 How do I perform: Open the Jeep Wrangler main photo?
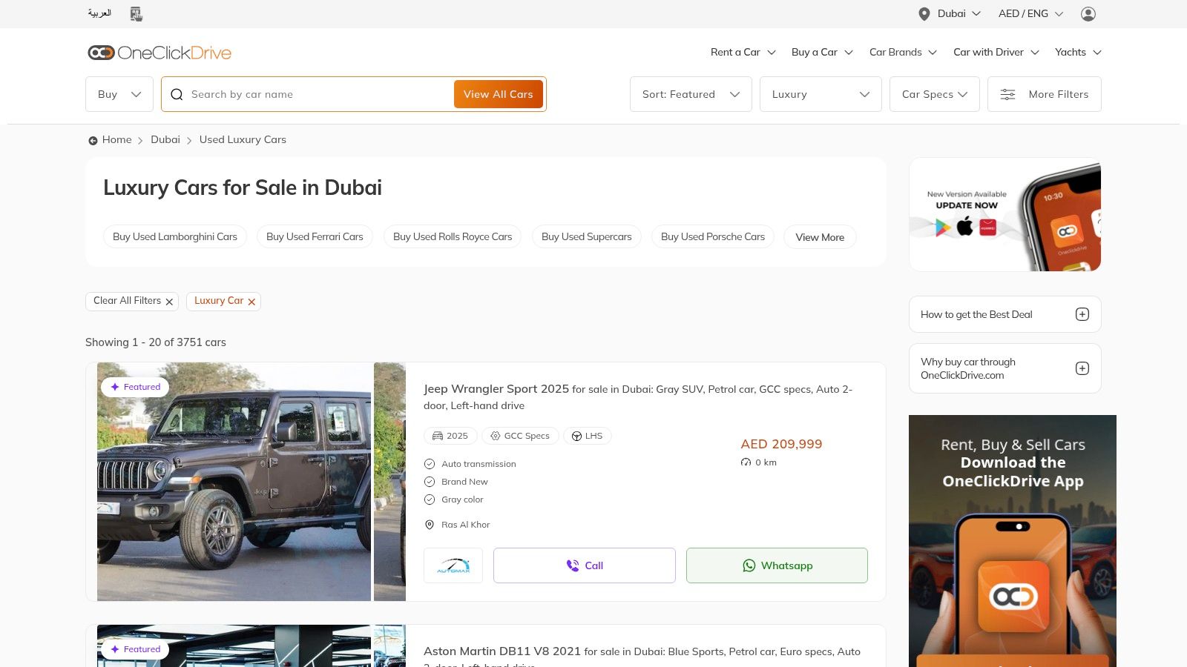[x=234, y=482]
